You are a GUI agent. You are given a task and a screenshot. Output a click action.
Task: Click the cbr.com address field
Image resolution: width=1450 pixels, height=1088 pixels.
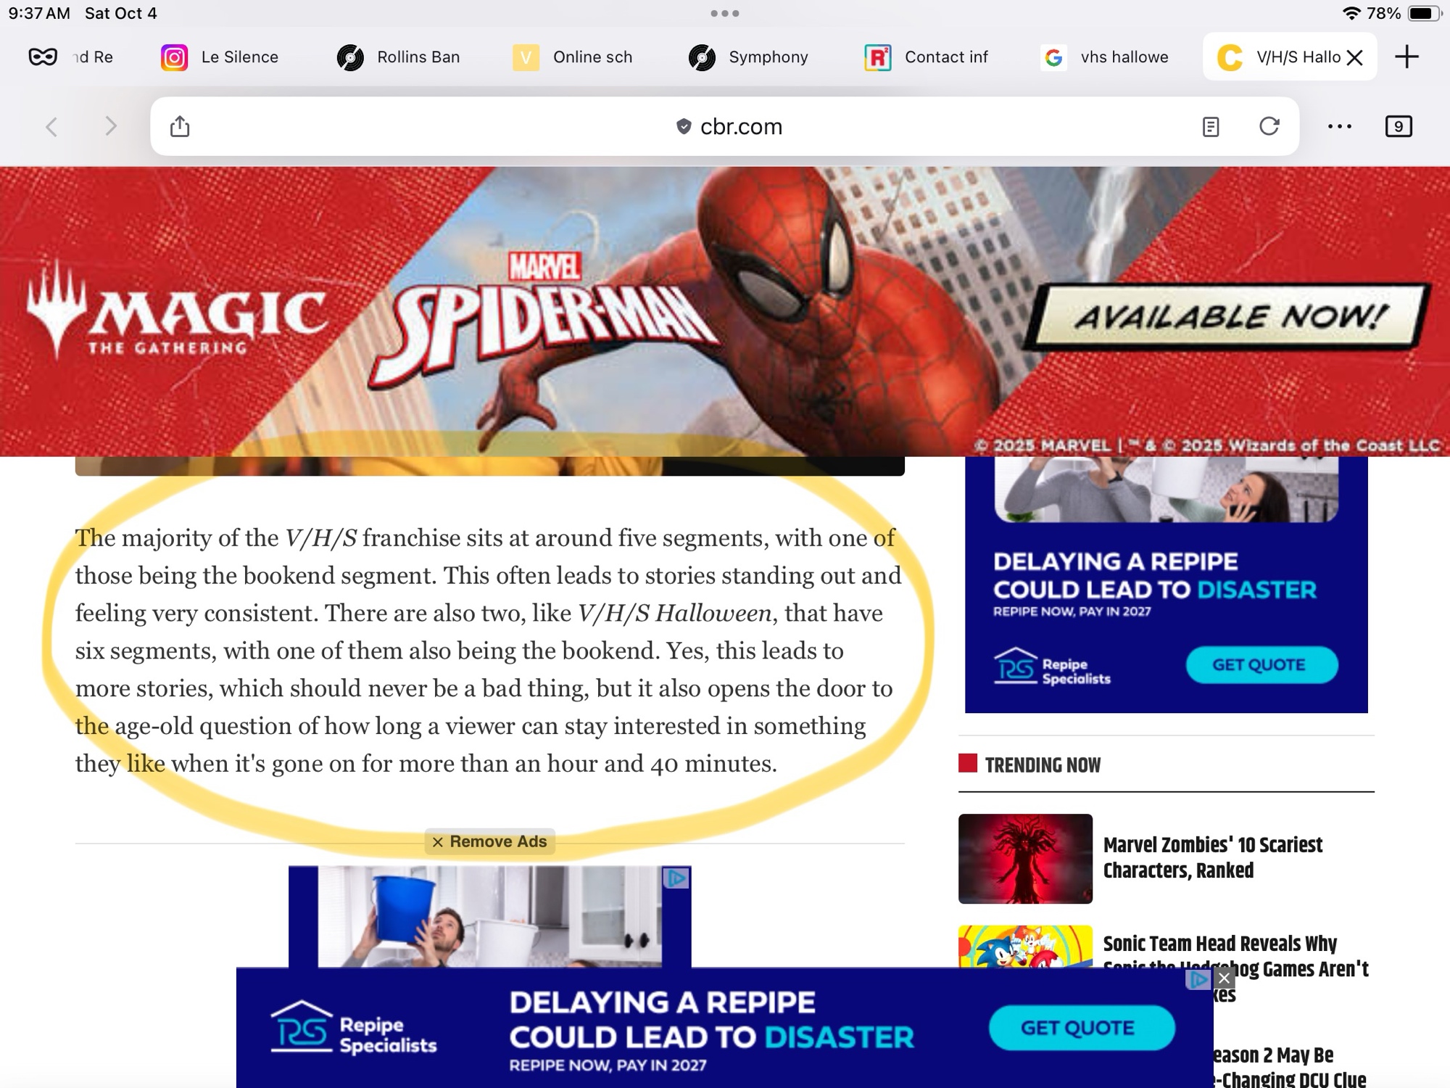pos(724,126)
